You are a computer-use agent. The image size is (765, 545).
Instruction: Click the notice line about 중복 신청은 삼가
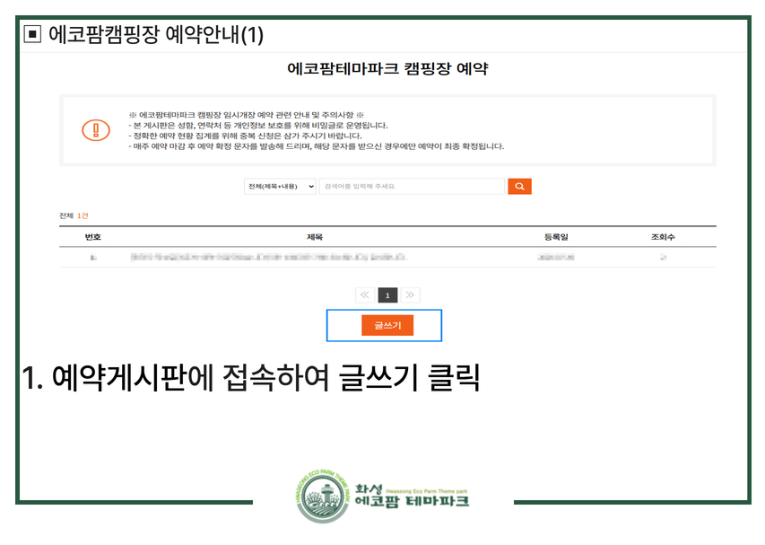pos(245,136)
